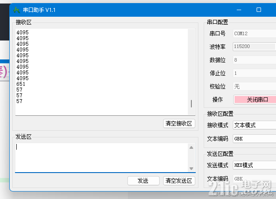276x199 pixels.
Task: Minimize the 串口助手 V1.1 window
Action: click(239, 10)
